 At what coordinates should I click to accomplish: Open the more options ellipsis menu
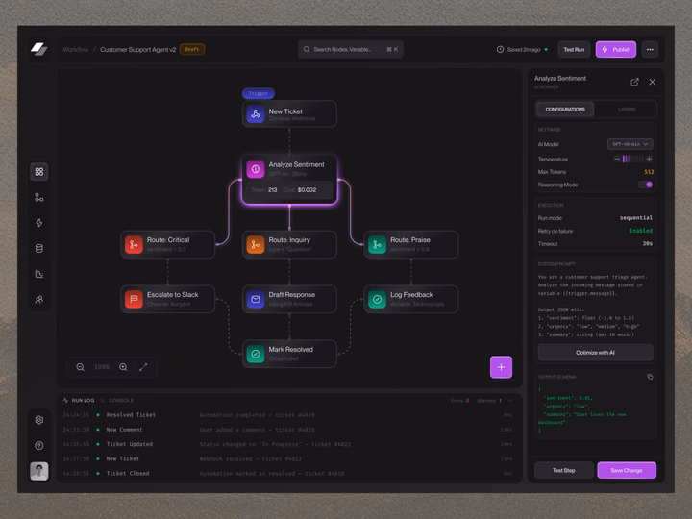tap(650, 49)
